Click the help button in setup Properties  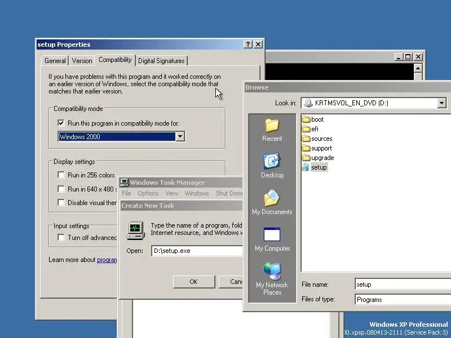[x=247, y=45]
